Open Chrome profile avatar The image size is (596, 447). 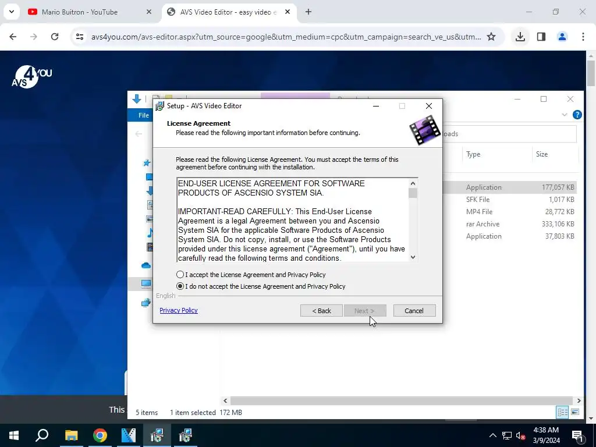[562, 37]
